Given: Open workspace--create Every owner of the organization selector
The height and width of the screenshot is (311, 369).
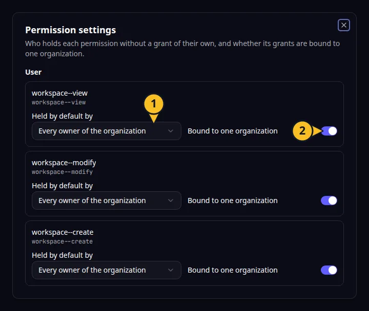Looking at the screenshot, I should (107, 270).
